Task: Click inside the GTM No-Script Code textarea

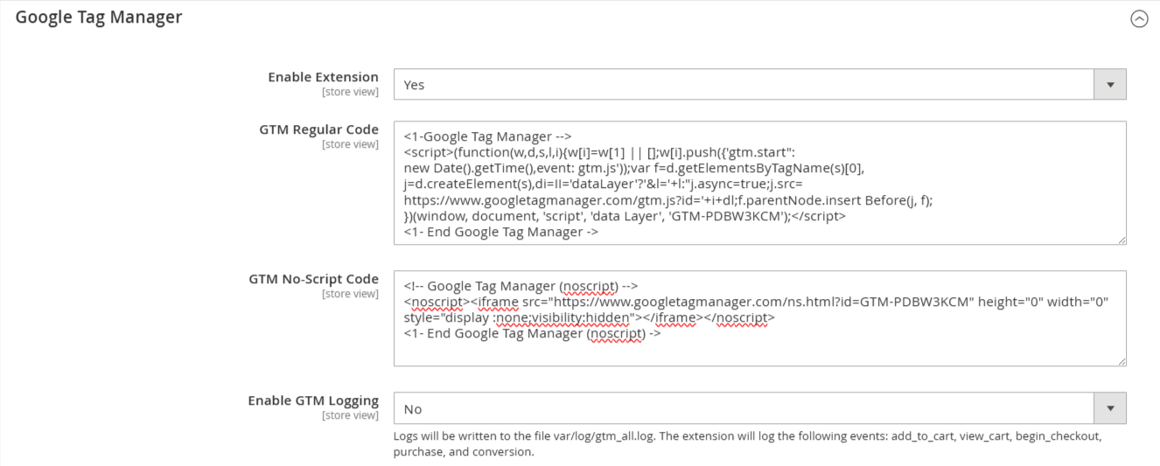Action: (759, 318)
